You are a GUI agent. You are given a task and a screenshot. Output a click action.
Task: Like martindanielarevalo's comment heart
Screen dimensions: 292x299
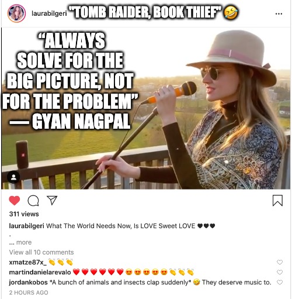point(280,272)
